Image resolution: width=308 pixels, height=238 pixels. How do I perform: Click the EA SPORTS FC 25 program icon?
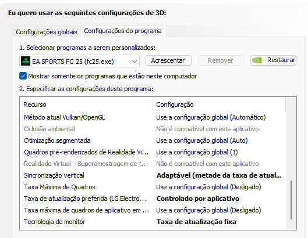point(26,61)
